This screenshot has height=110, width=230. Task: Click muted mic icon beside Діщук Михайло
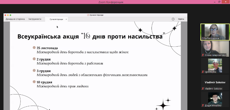point(203,105)
